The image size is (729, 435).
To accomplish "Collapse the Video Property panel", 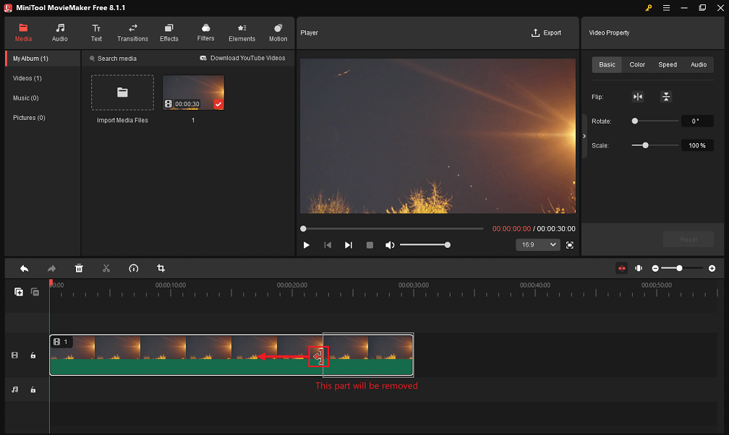I will 584,136.
